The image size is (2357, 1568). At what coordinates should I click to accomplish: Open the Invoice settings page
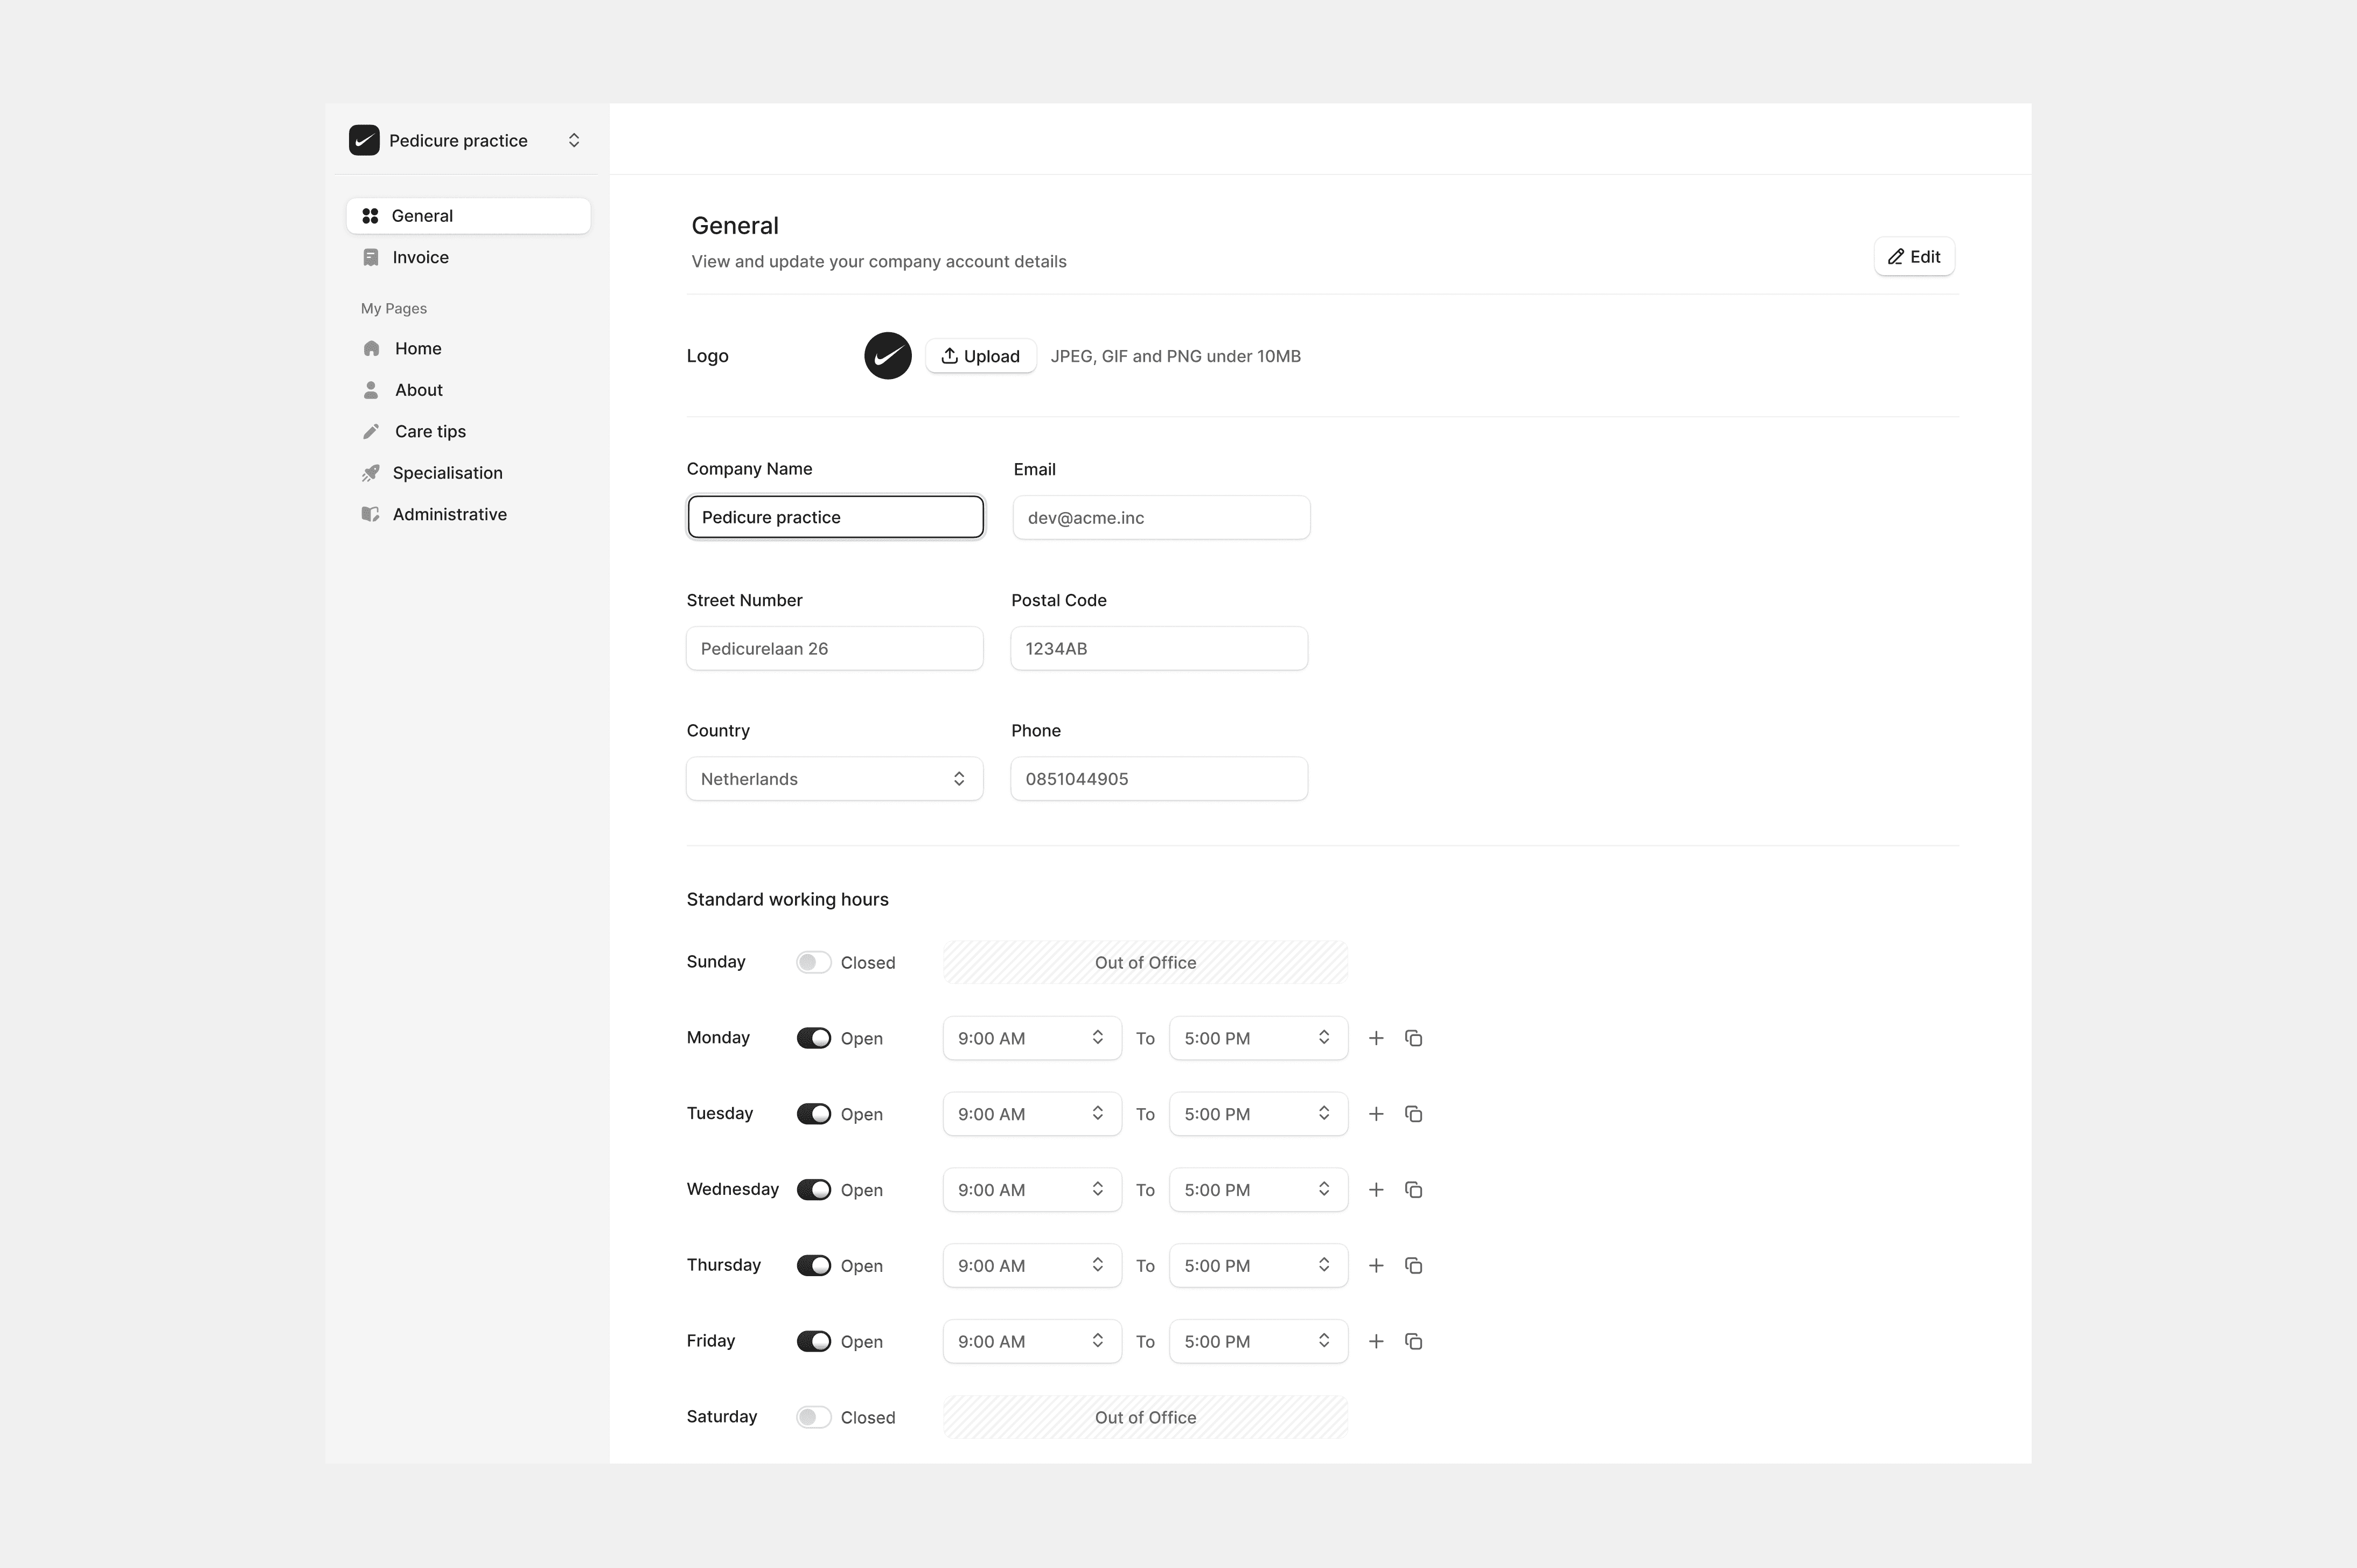[x=420, y=257]
